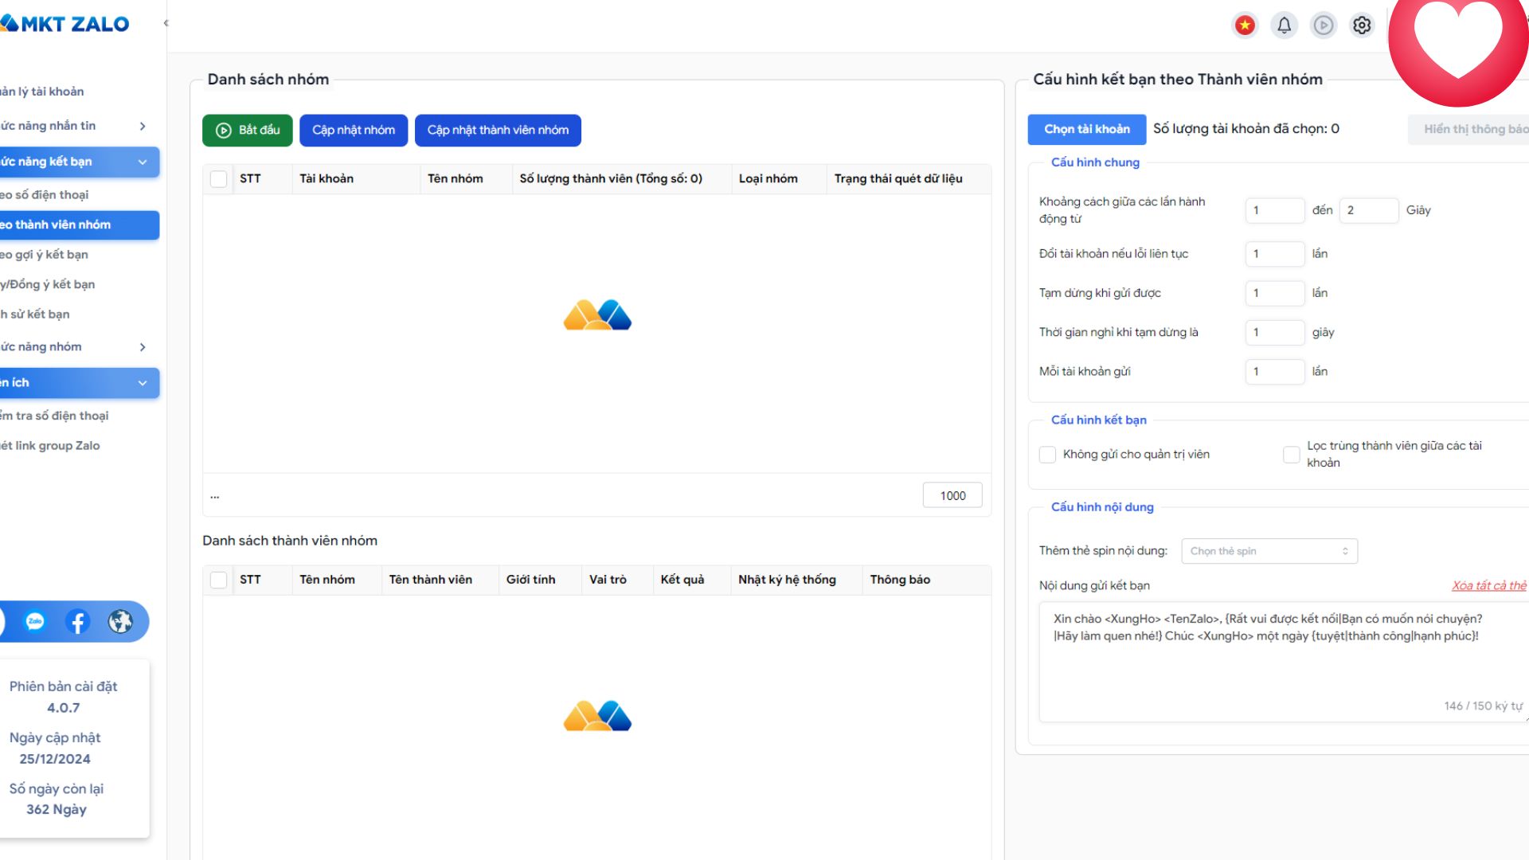Click the MKT ZALO logo
This screenshot has width=1529, height=860.
click(65, 24)
